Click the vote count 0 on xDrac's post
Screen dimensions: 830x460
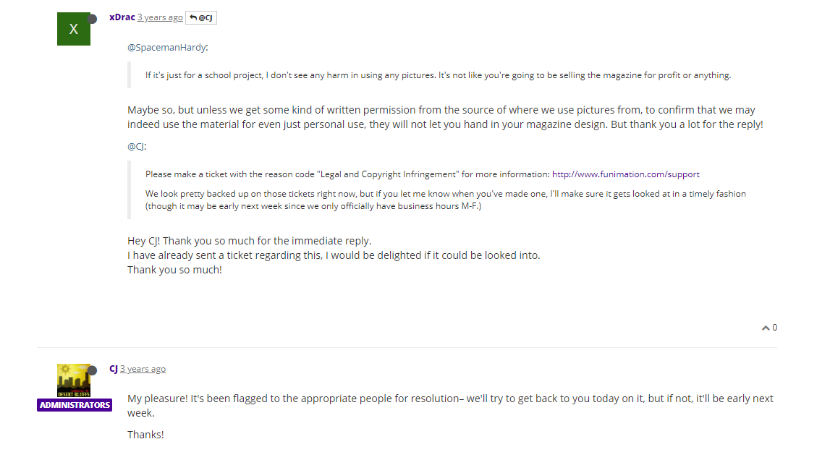(775, 328)
